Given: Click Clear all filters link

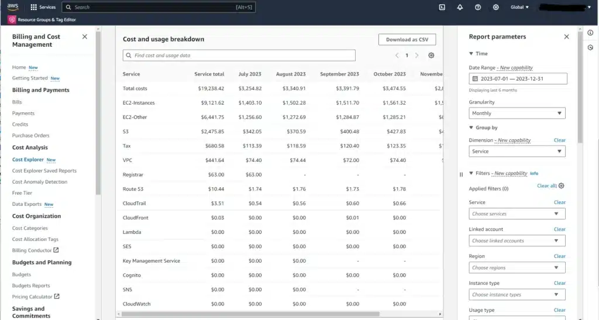Looking at the screenshot, I should (547, 185).
